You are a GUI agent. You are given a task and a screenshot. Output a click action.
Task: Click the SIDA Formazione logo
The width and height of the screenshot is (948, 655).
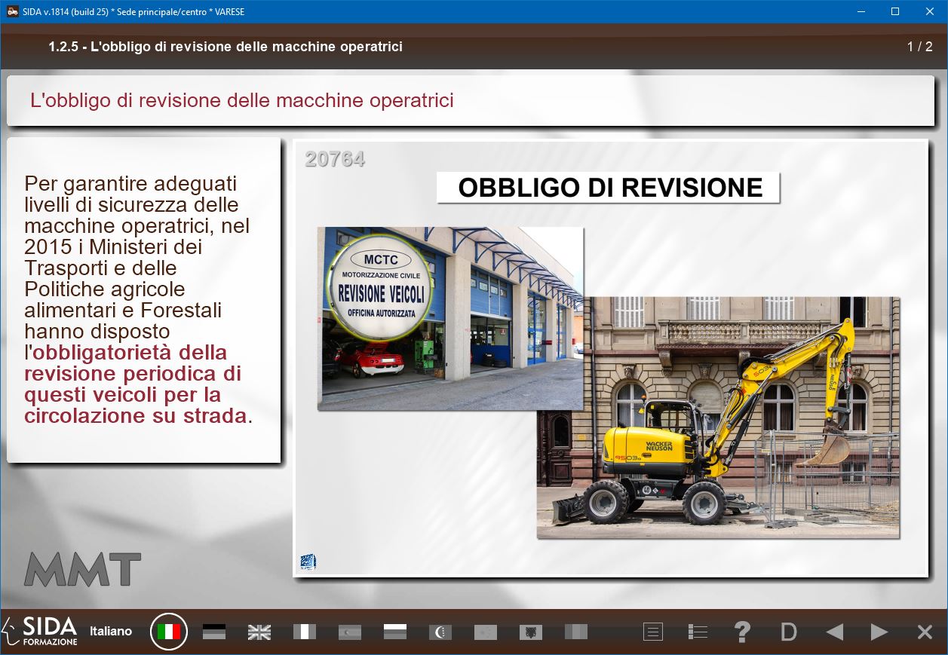point(41,631)
